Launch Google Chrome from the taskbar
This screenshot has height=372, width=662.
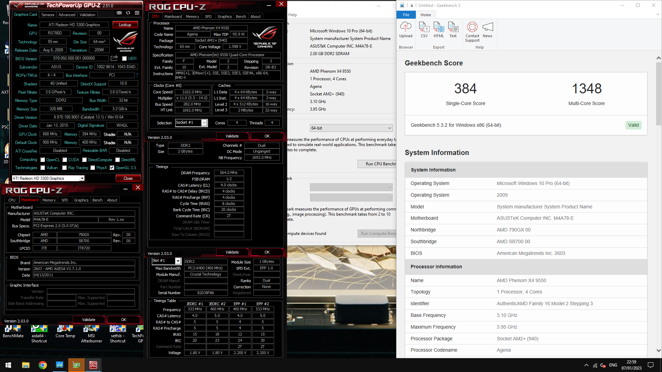(43, 365)
